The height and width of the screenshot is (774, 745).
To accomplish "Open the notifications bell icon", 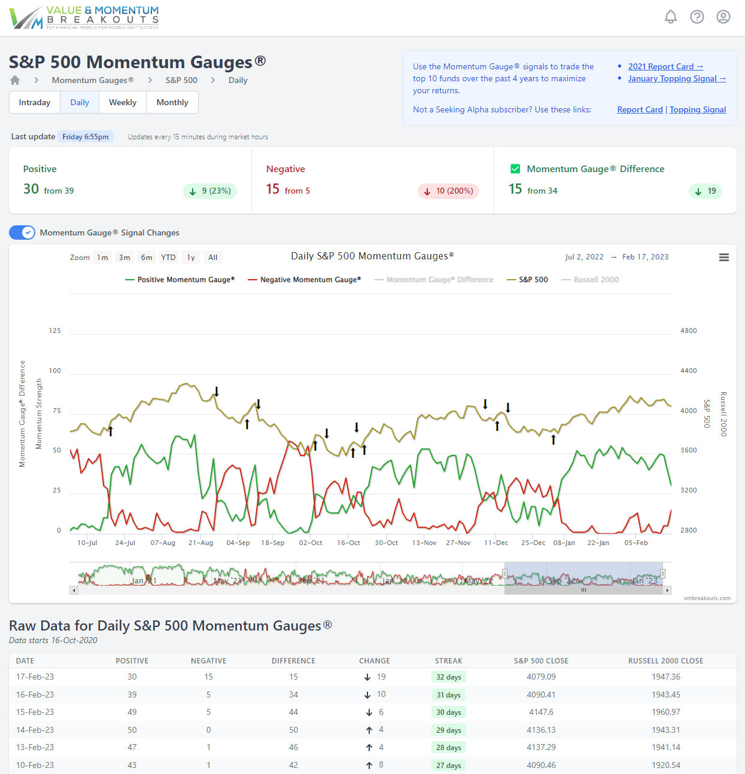I will coord(671,17).
